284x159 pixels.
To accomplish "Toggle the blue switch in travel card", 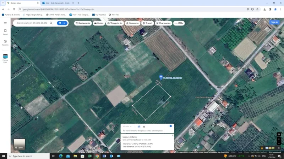I will tap(170, 126).
